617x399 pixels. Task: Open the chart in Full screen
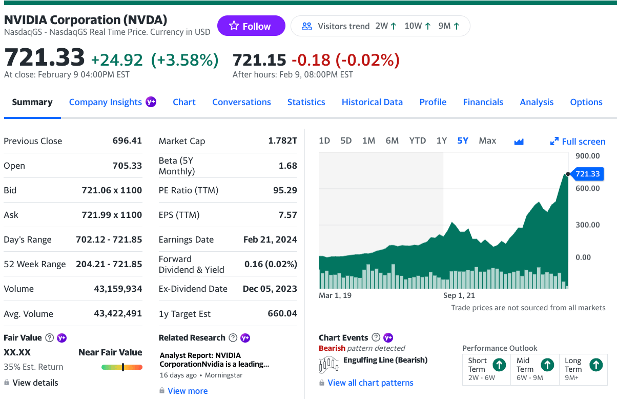coord(578,141)
